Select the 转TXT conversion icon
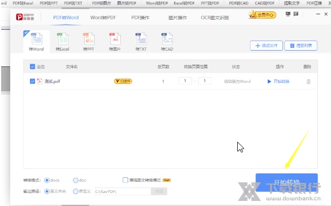Image resolution: width=331 pixels, height=206 pixels. coord(141,42)
